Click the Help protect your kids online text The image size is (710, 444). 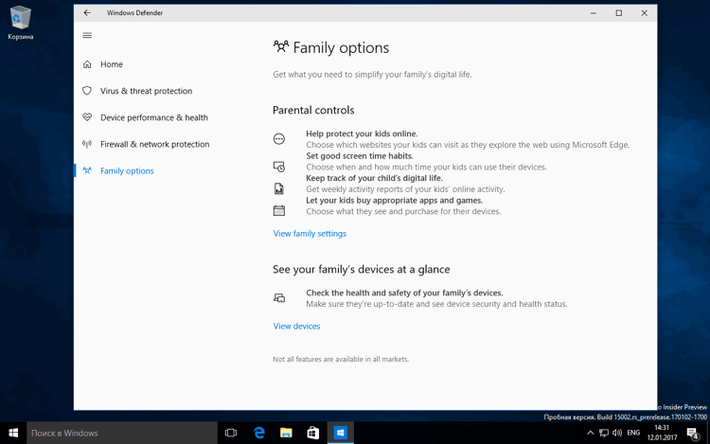(362, 133)
